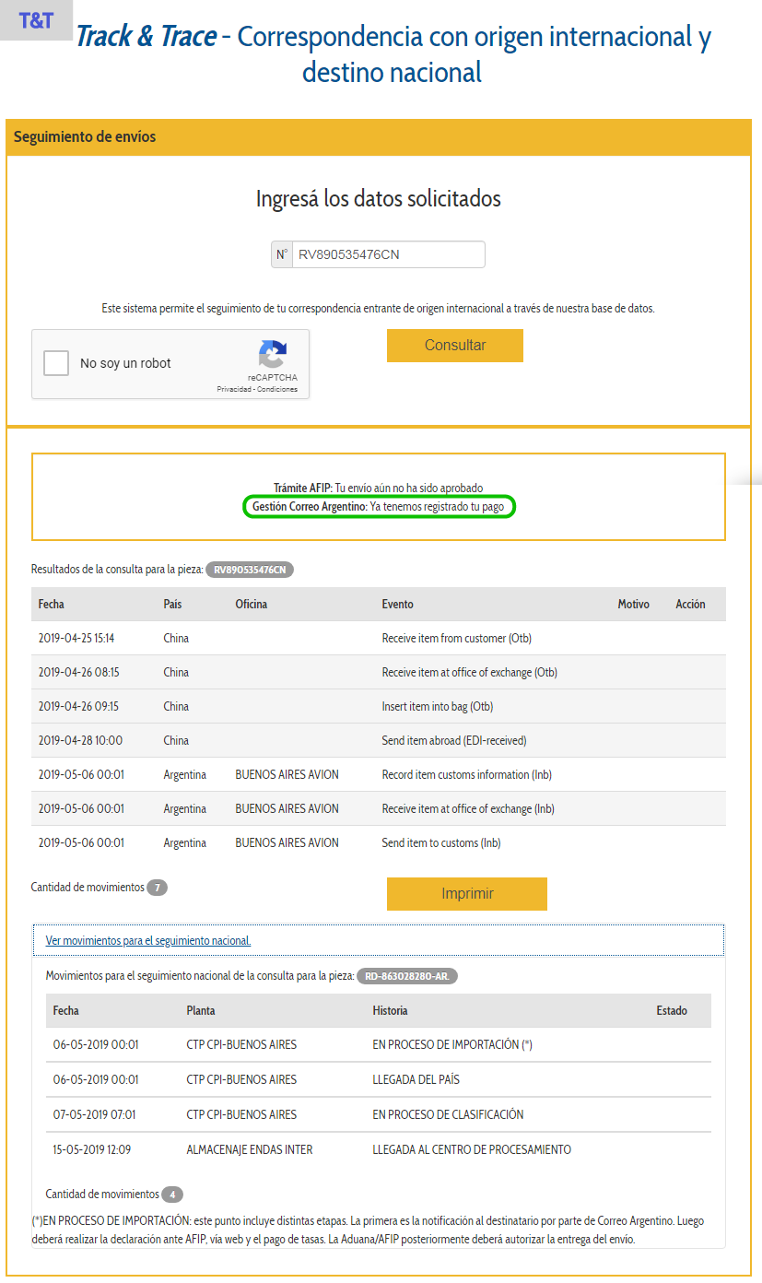Click the Acción column header
Viewport: 762px width, 1283px height.
690,605
